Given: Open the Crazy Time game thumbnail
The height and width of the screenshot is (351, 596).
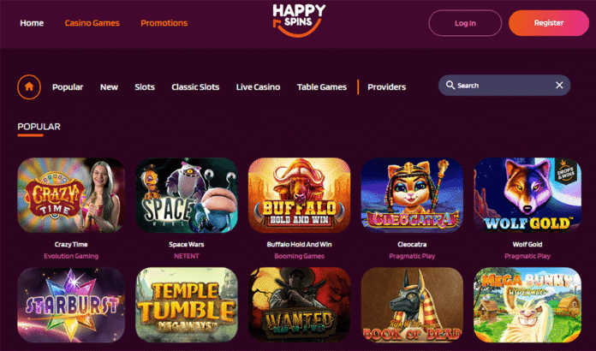Looking at the screenshot, I should tap(71, 195).
